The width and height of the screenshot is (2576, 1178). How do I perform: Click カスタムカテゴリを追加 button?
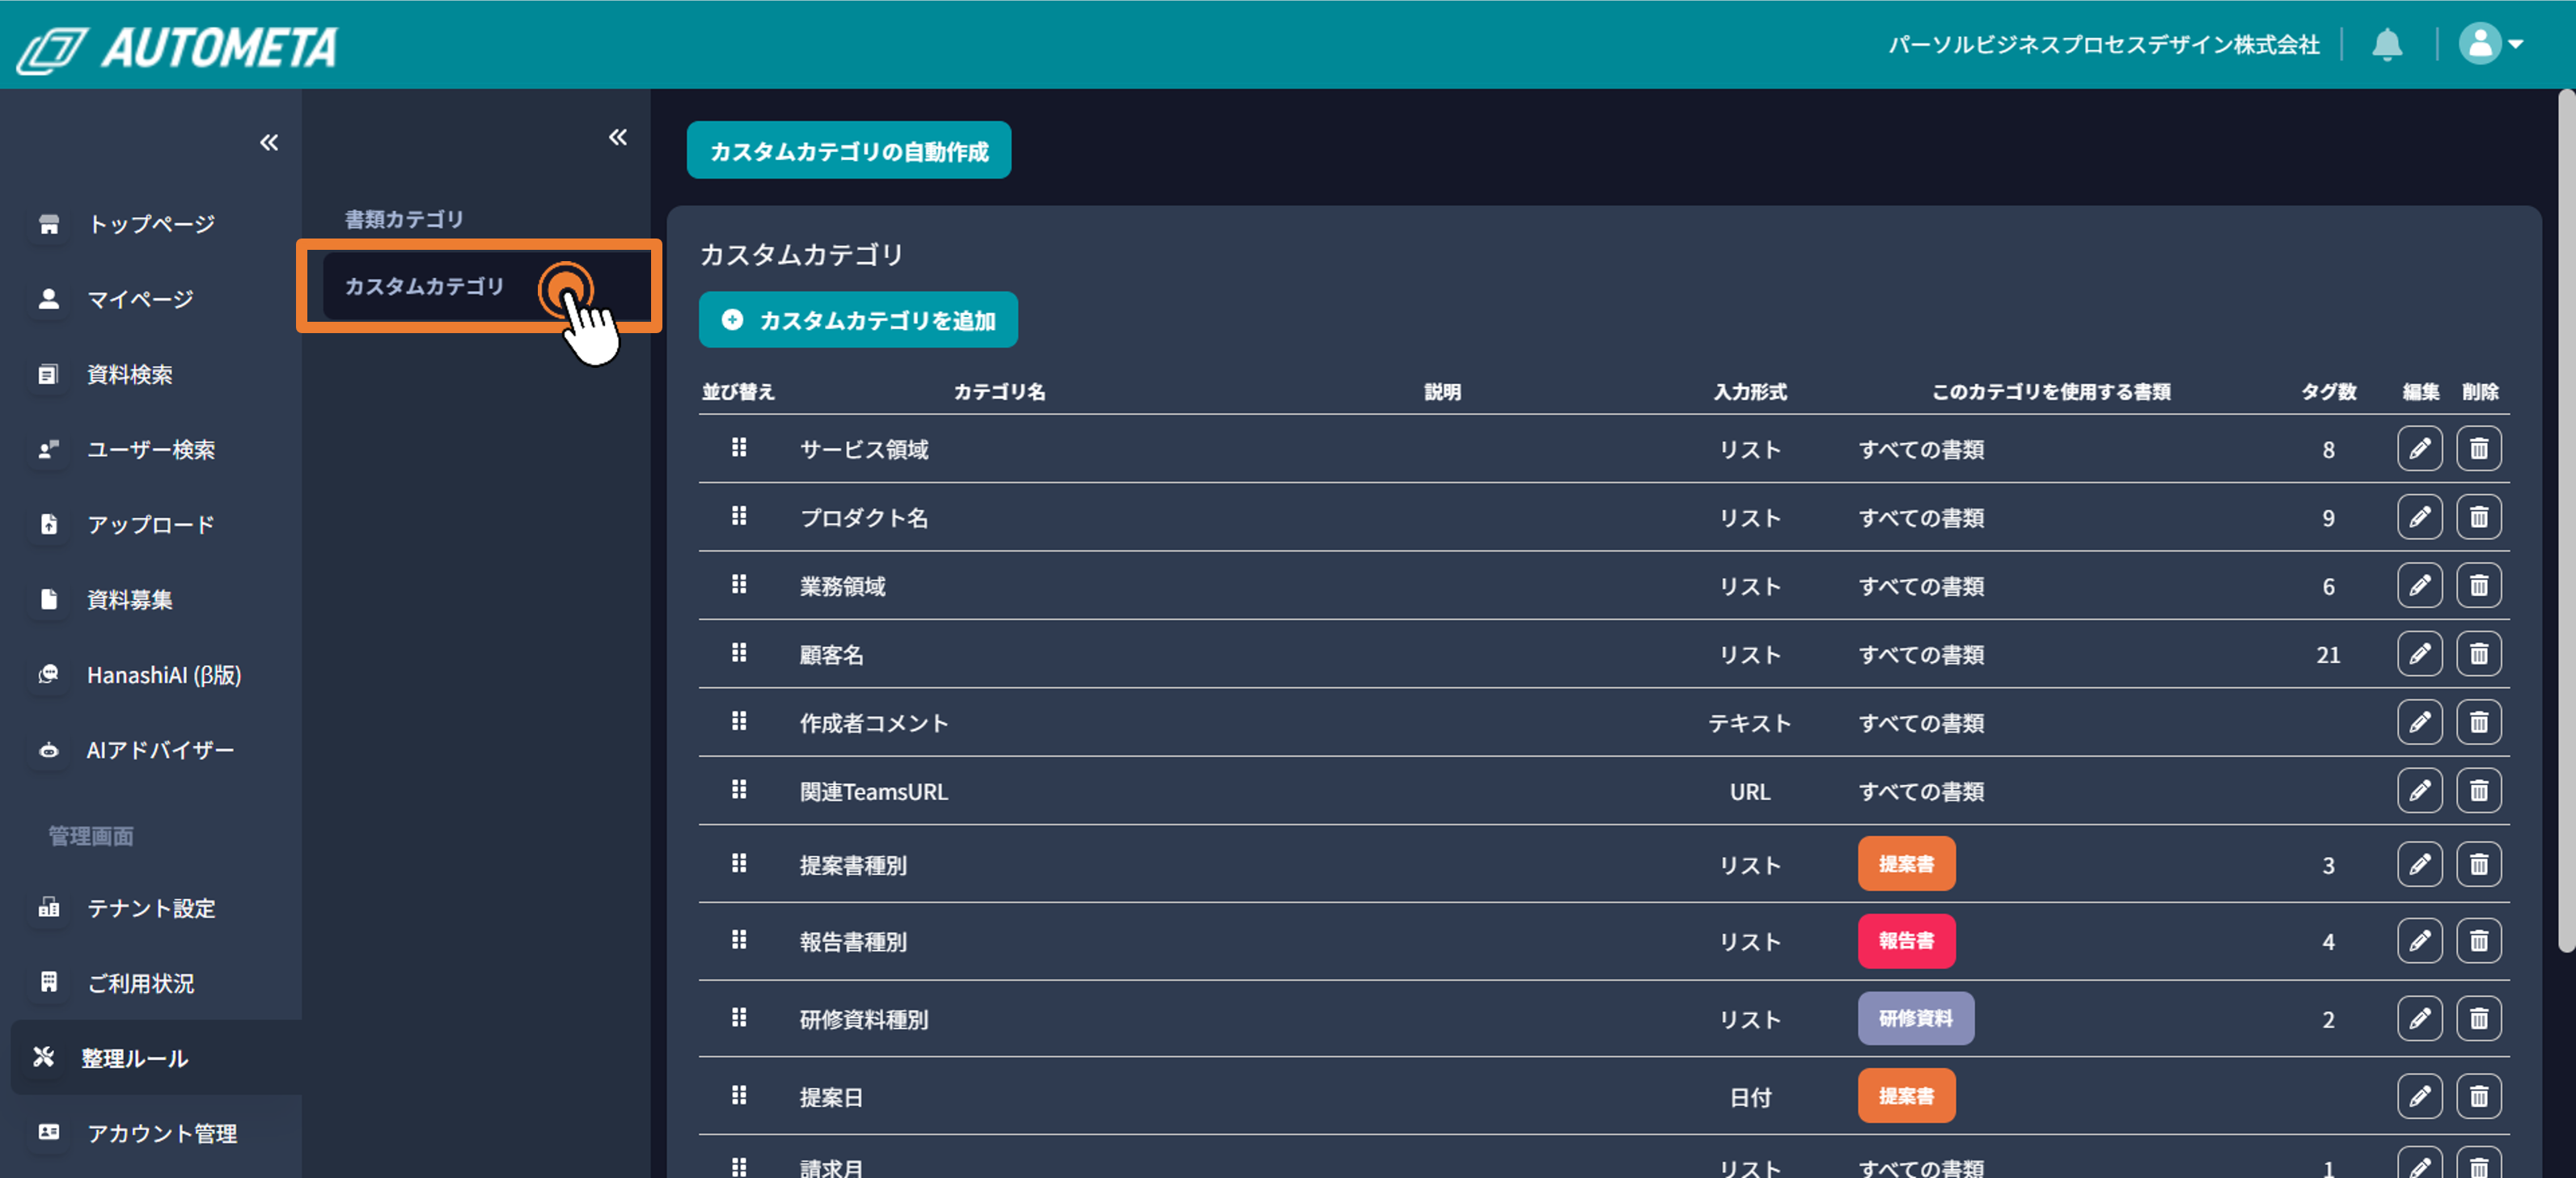pyautogui.click(x=858, y=320)
